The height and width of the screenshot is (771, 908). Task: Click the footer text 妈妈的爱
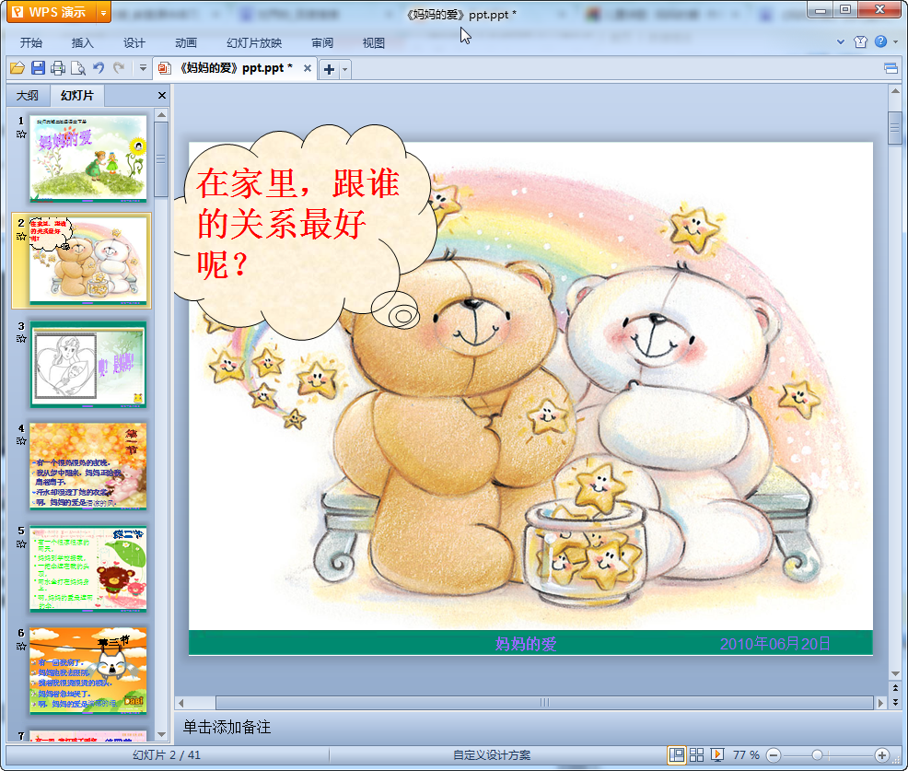(x=526, y=644)
